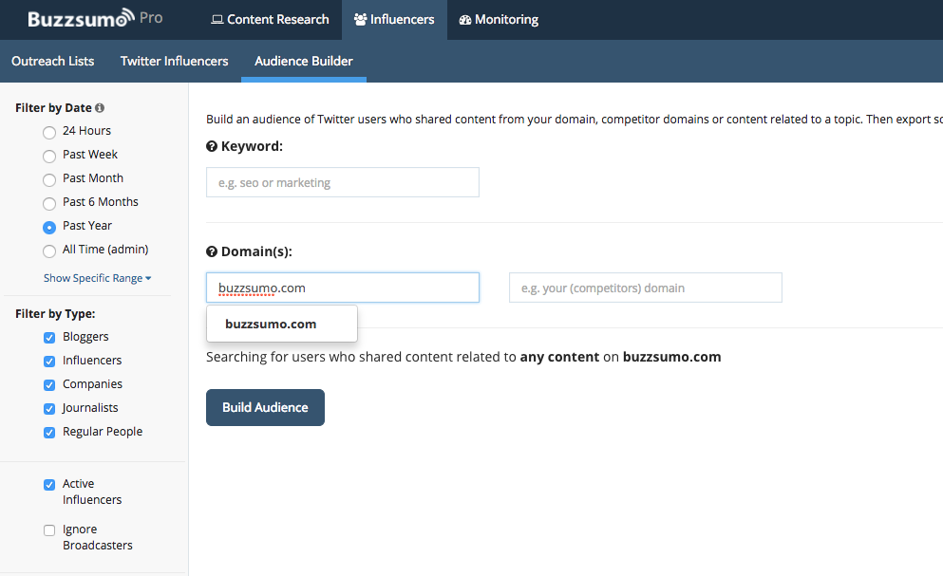Choose the 24 Hours radio option
This screenshot has height=576, width=943.
click(x=49, y=132)
